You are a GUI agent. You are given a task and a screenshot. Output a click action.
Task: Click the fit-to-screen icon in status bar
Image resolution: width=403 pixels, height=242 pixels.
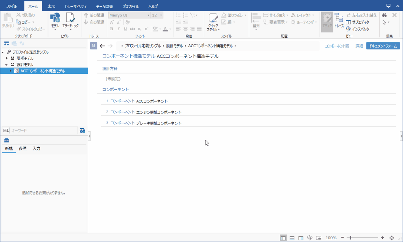392,238
